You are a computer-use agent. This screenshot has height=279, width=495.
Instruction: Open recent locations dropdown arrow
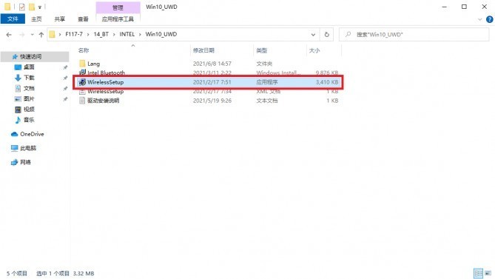(32, 34)
